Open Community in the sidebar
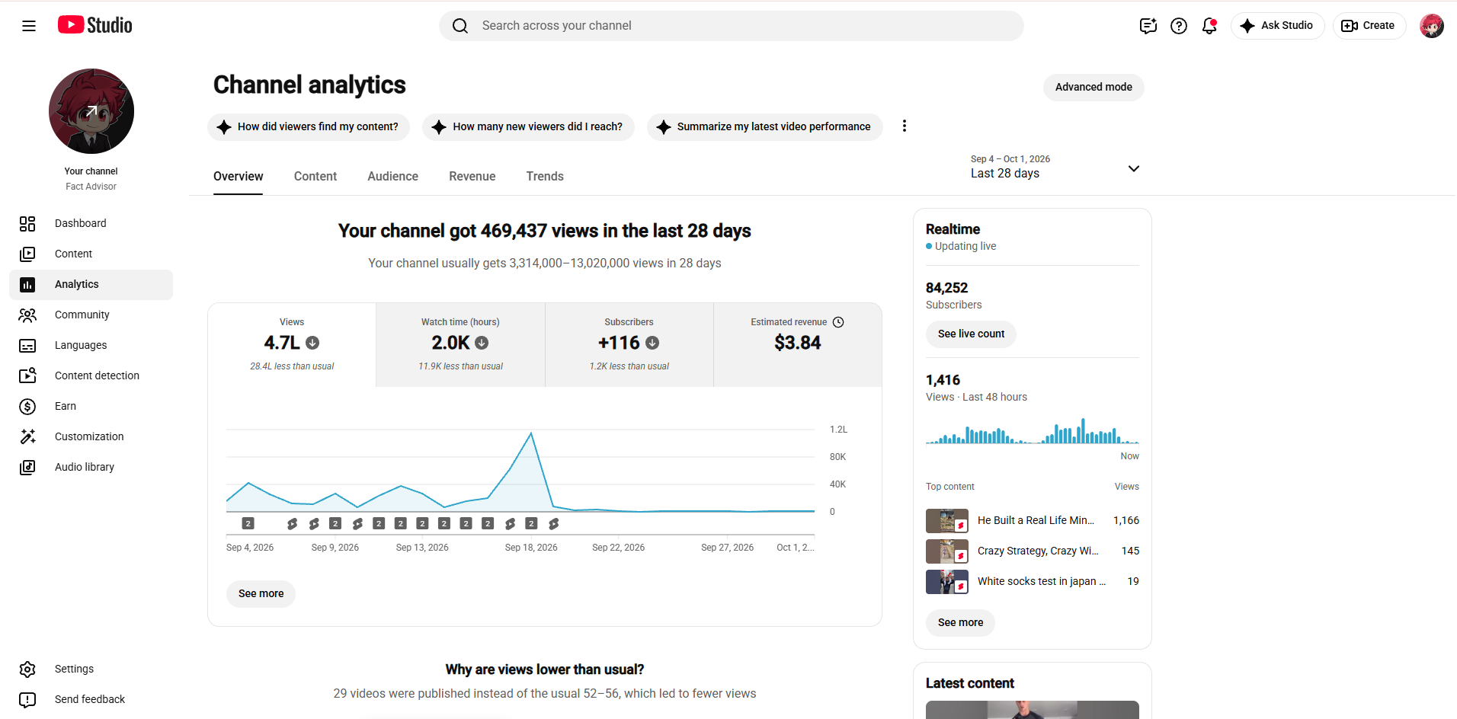This screenshot has height=719, width=1457. [x=91, y=315]
